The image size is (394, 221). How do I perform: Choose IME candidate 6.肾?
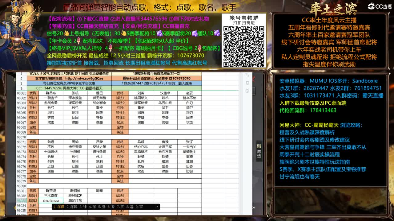(111, 207)
